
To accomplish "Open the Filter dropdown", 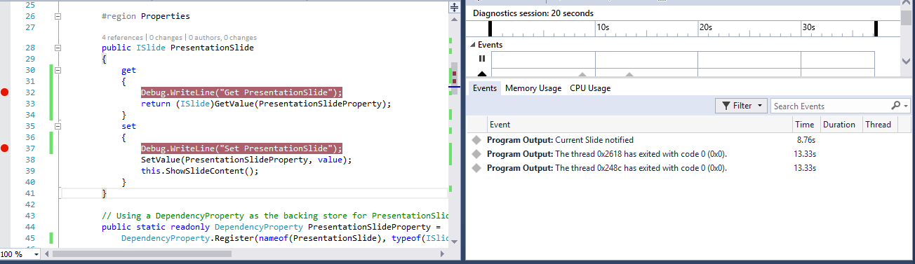I will 742,106.
